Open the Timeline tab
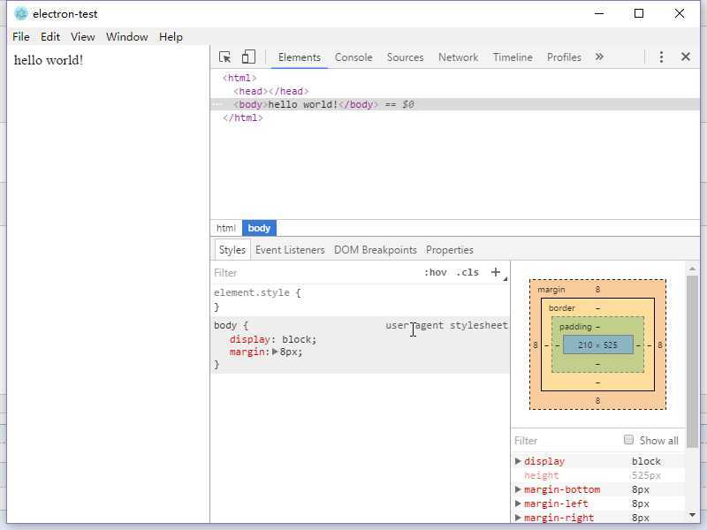Screen dimensions: 707x530 (513, 57)
